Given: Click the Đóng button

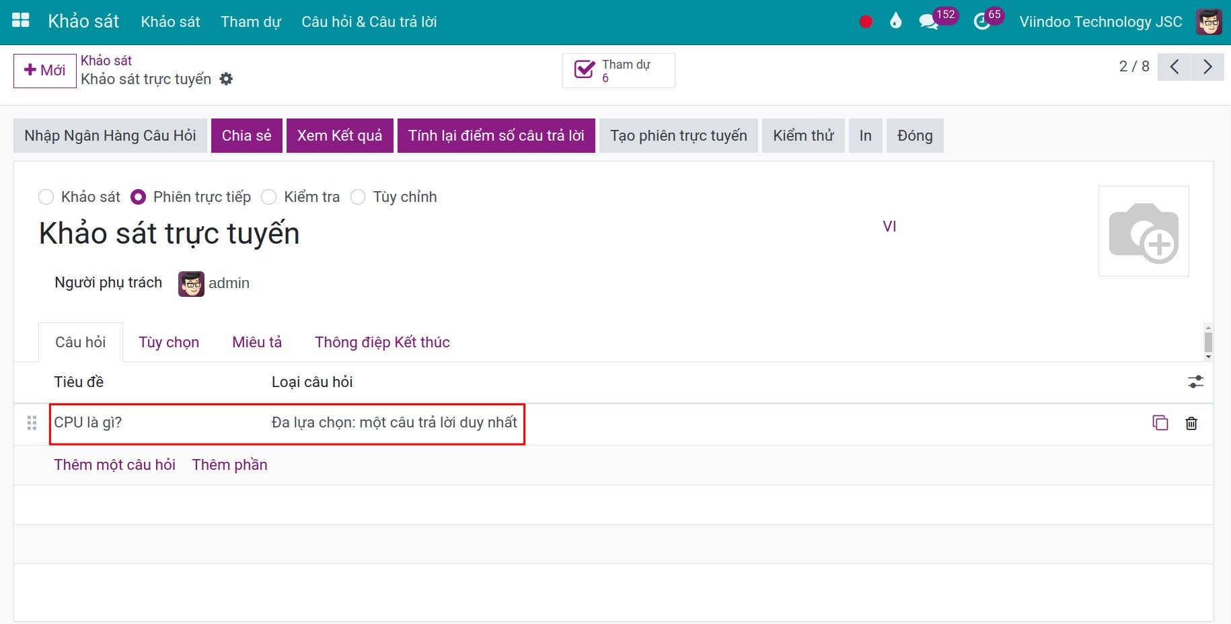Looking at the screenshot, I should [915, 135].
